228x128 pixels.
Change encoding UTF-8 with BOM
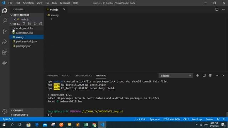171,119
